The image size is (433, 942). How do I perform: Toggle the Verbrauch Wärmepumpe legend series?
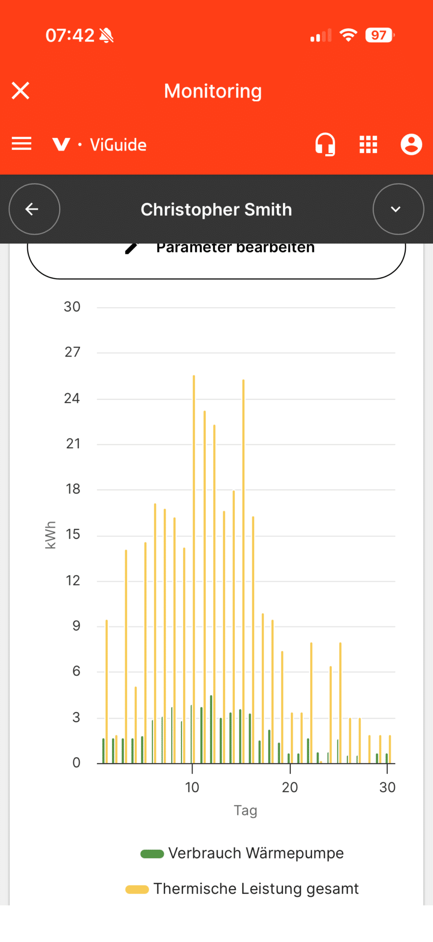(x=242, y=853)
